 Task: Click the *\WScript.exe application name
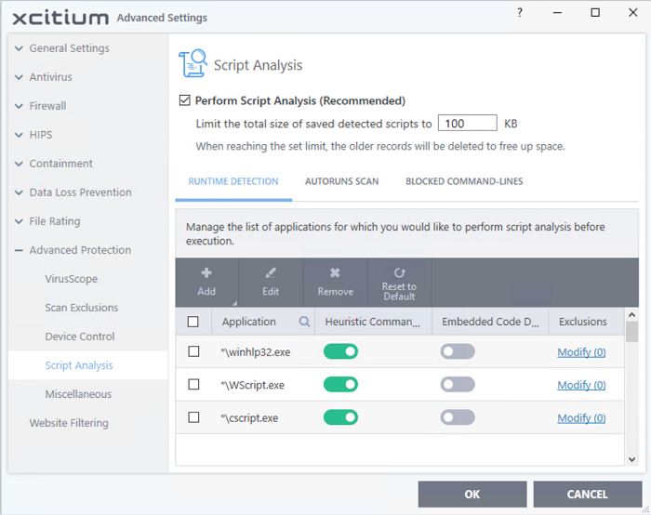[x=252, y=385]
